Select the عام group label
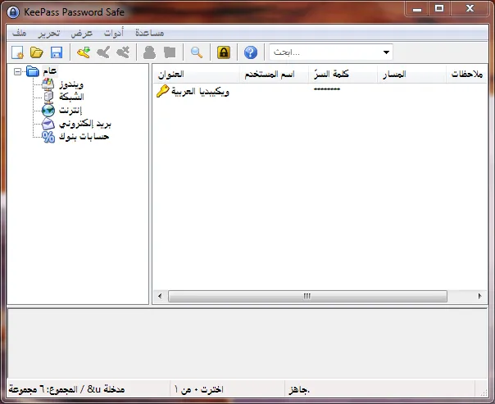The width and height of the screenshot is (495, 404). 49,71
